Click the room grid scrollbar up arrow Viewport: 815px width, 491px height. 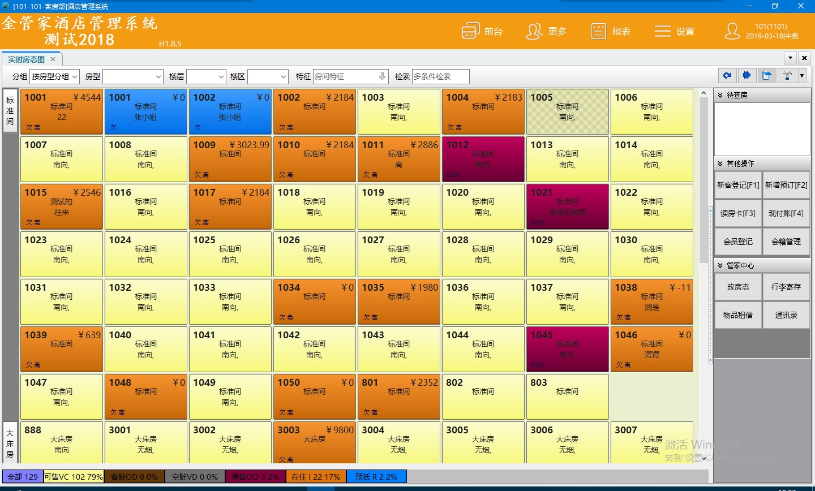pyautogui.click(x=704, y=93)
